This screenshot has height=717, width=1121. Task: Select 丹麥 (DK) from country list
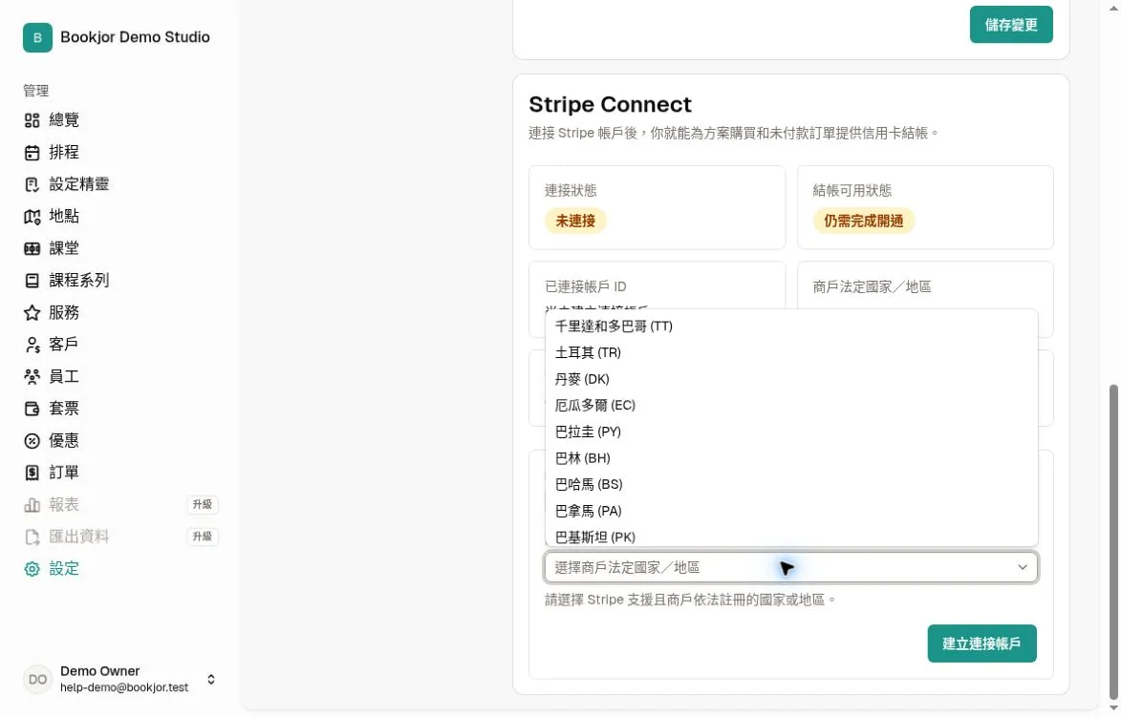790,379
